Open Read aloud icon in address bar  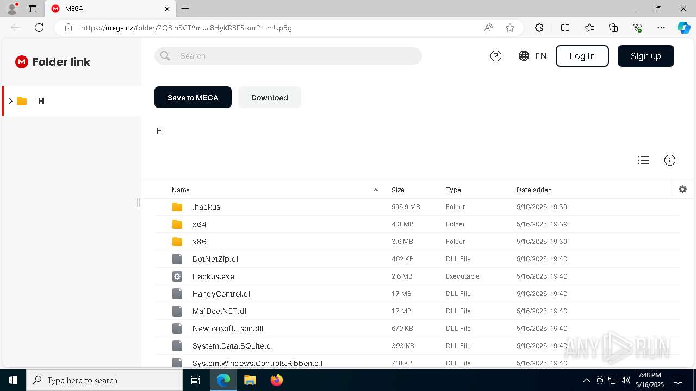(x=488, y=28)
